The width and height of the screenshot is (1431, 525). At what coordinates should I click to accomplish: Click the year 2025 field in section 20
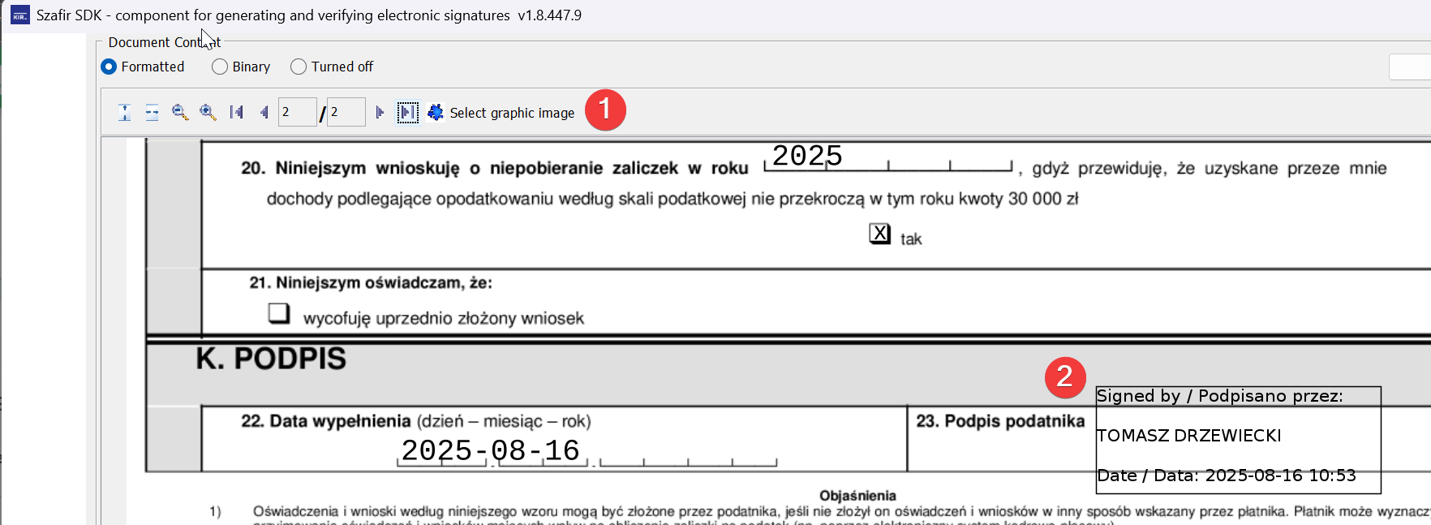point(807,156)
